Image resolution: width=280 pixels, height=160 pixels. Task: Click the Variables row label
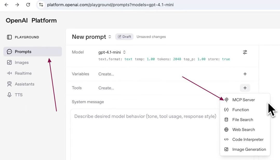tap(80, 74)
